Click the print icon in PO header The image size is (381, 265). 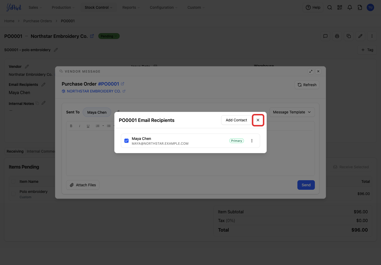(337, 36)
